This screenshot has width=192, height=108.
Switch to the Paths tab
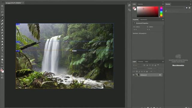click(146, 62)
